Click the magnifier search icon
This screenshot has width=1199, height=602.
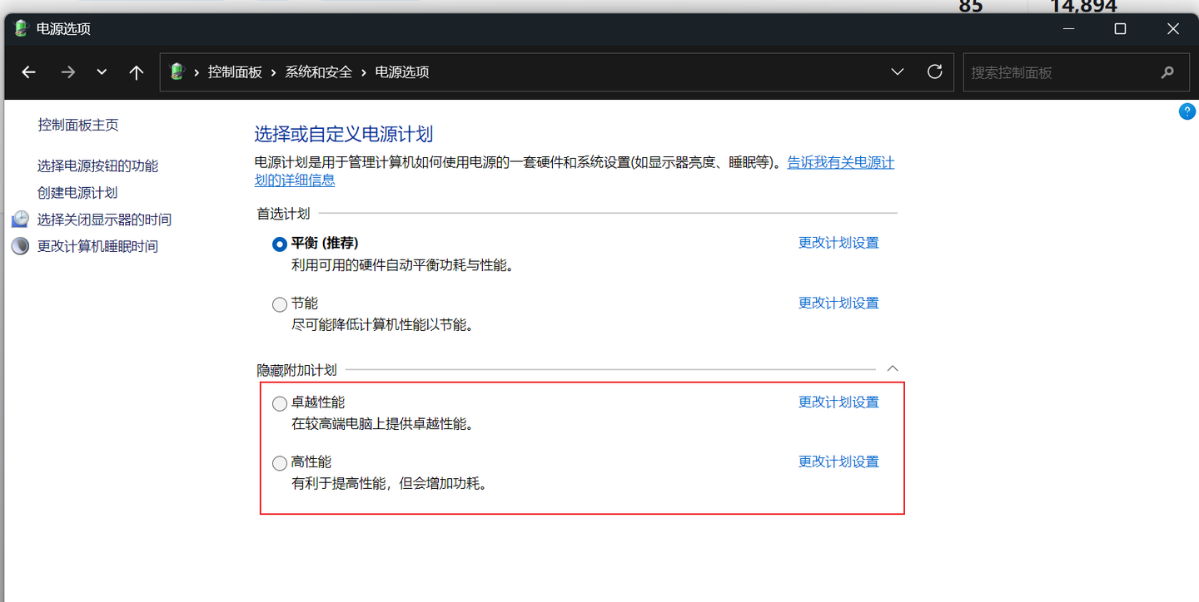[1167, 72]
